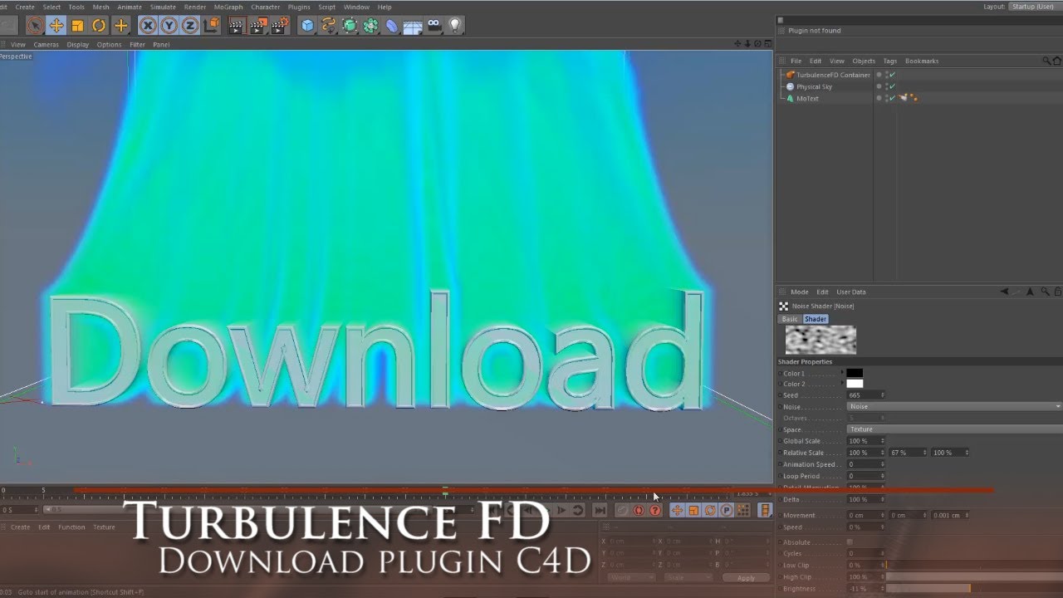Image resolution: width=1063 pixels, height=598 pixels.
Task: Open Color 2 white swatch
Action: click(x=855, y=384)
